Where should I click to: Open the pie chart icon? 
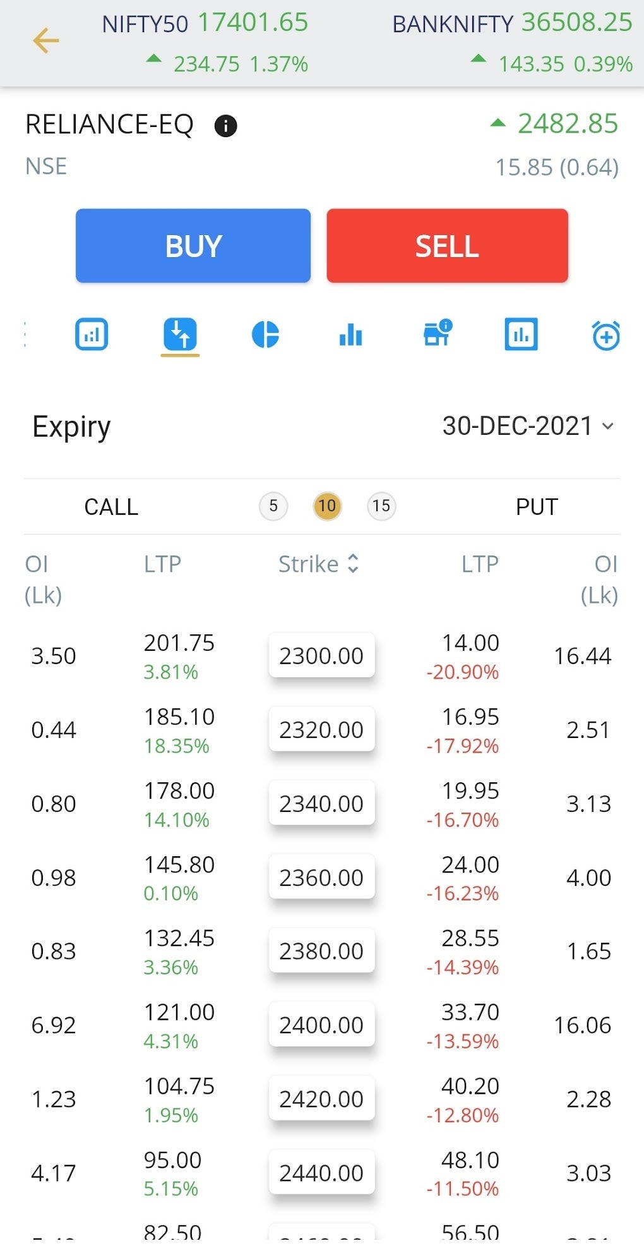pyautogui.click(x=265, y=334)
